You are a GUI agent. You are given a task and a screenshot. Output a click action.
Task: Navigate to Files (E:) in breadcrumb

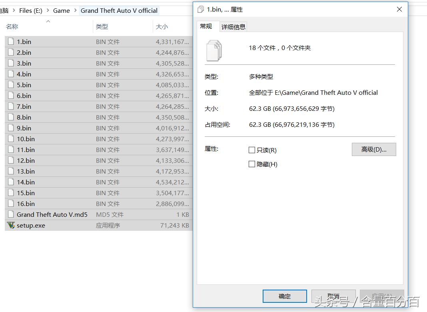click(x=31, y=11)
